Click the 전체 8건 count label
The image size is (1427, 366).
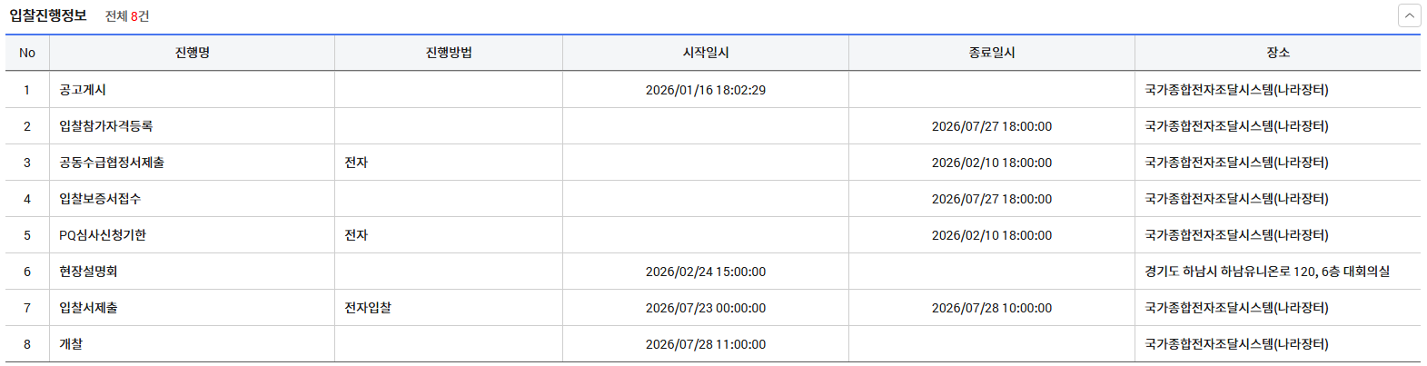pos(127,16)
